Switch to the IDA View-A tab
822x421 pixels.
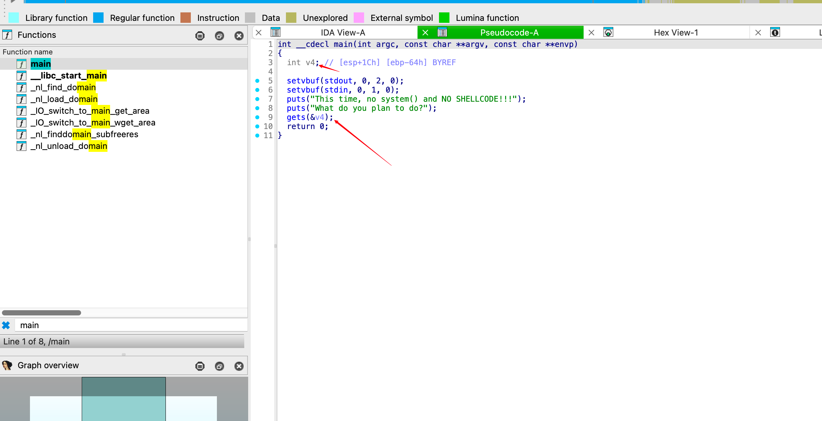(x=343, y=33)
